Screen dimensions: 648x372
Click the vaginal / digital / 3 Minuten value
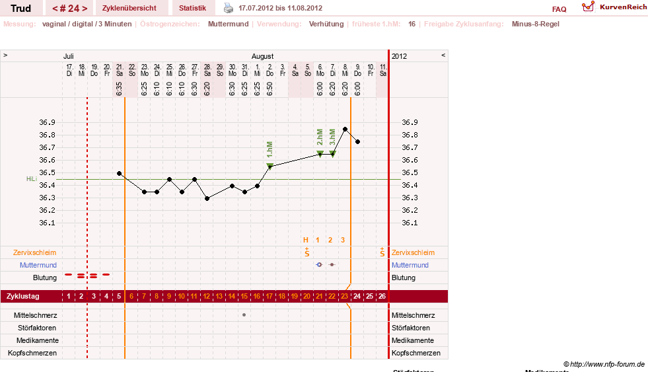87,24
